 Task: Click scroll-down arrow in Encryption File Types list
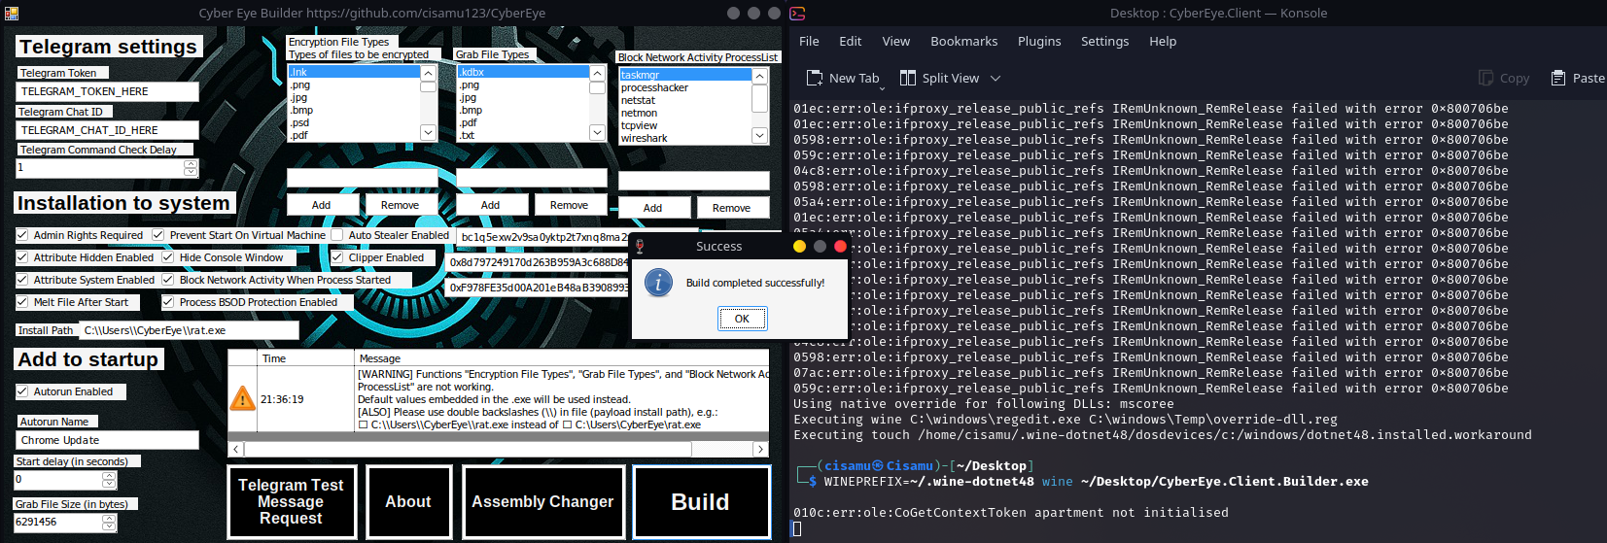point(428,132)
